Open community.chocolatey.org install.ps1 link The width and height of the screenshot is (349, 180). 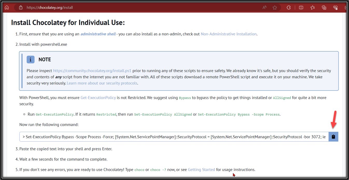click(92, 71)
